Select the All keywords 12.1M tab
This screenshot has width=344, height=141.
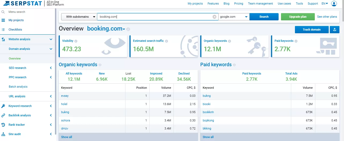[74, 76]
